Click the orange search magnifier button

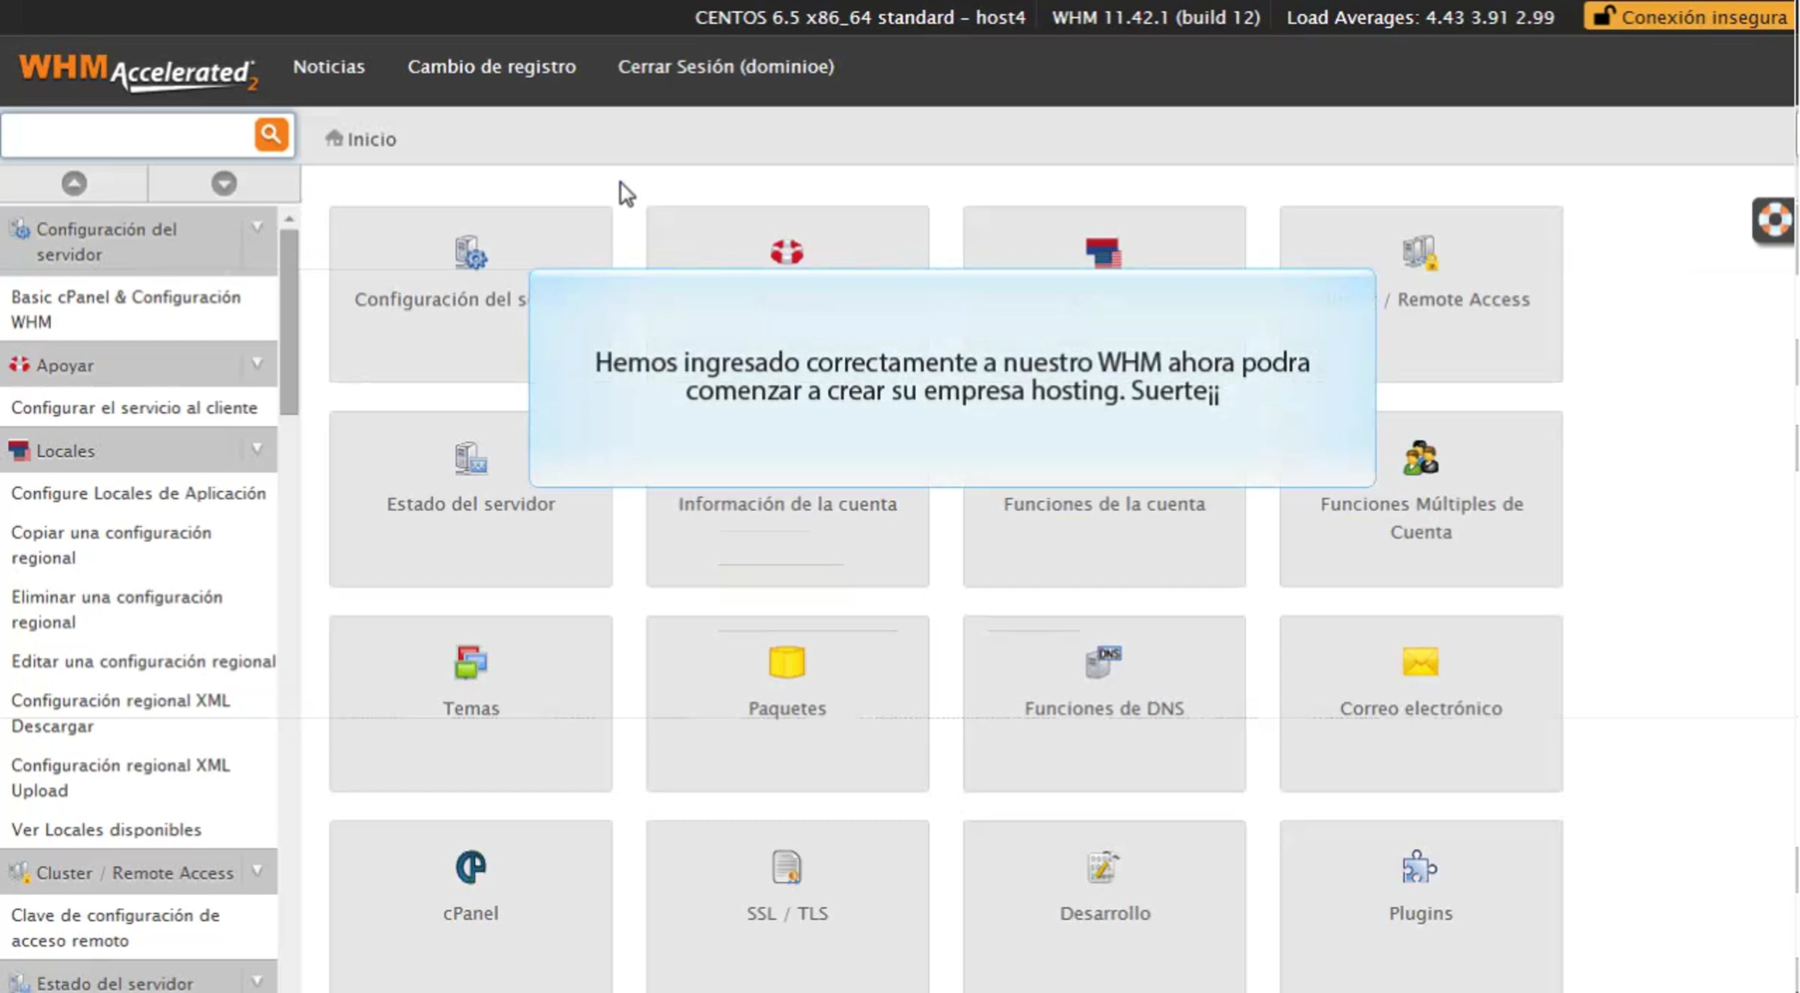[x=271, y=135]
